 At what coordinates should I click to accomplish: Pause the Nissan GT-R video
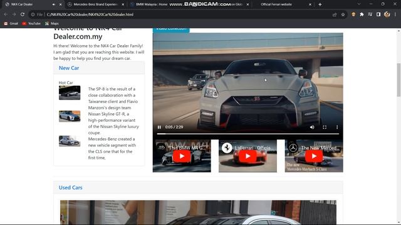[x=159, y=127]
